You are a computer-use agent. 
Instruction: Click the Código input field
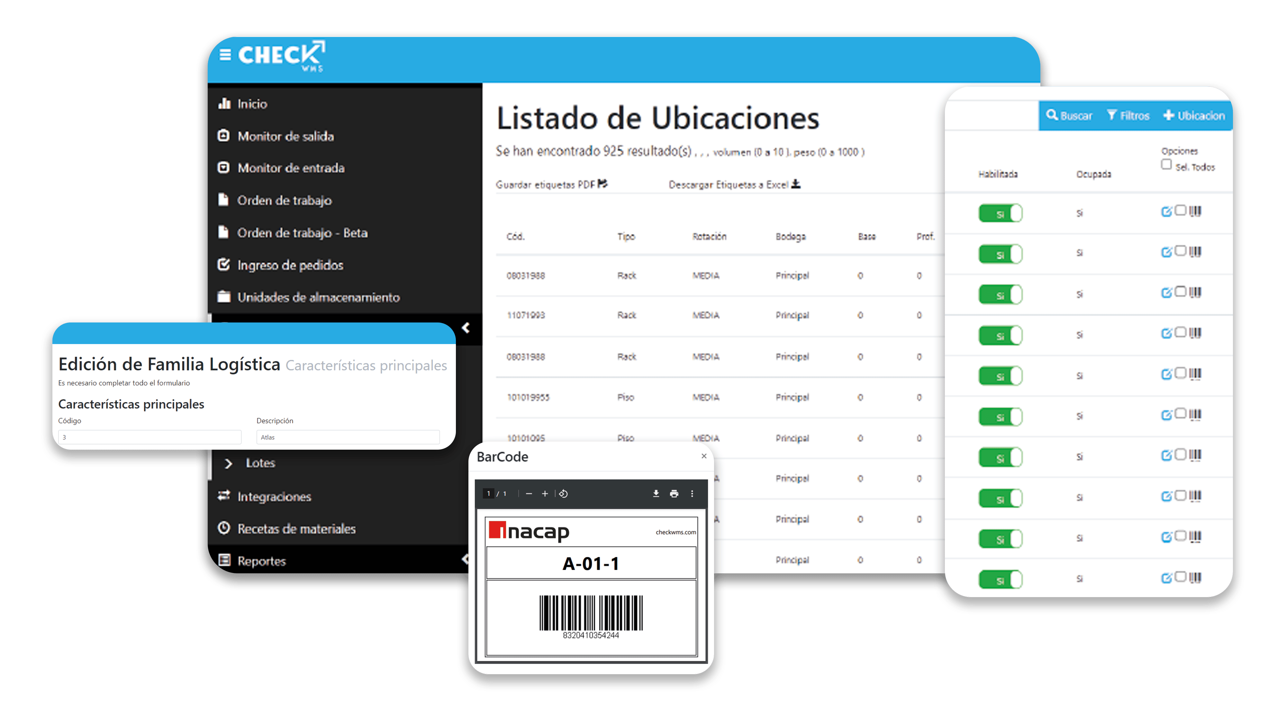(x=150, y=437)
